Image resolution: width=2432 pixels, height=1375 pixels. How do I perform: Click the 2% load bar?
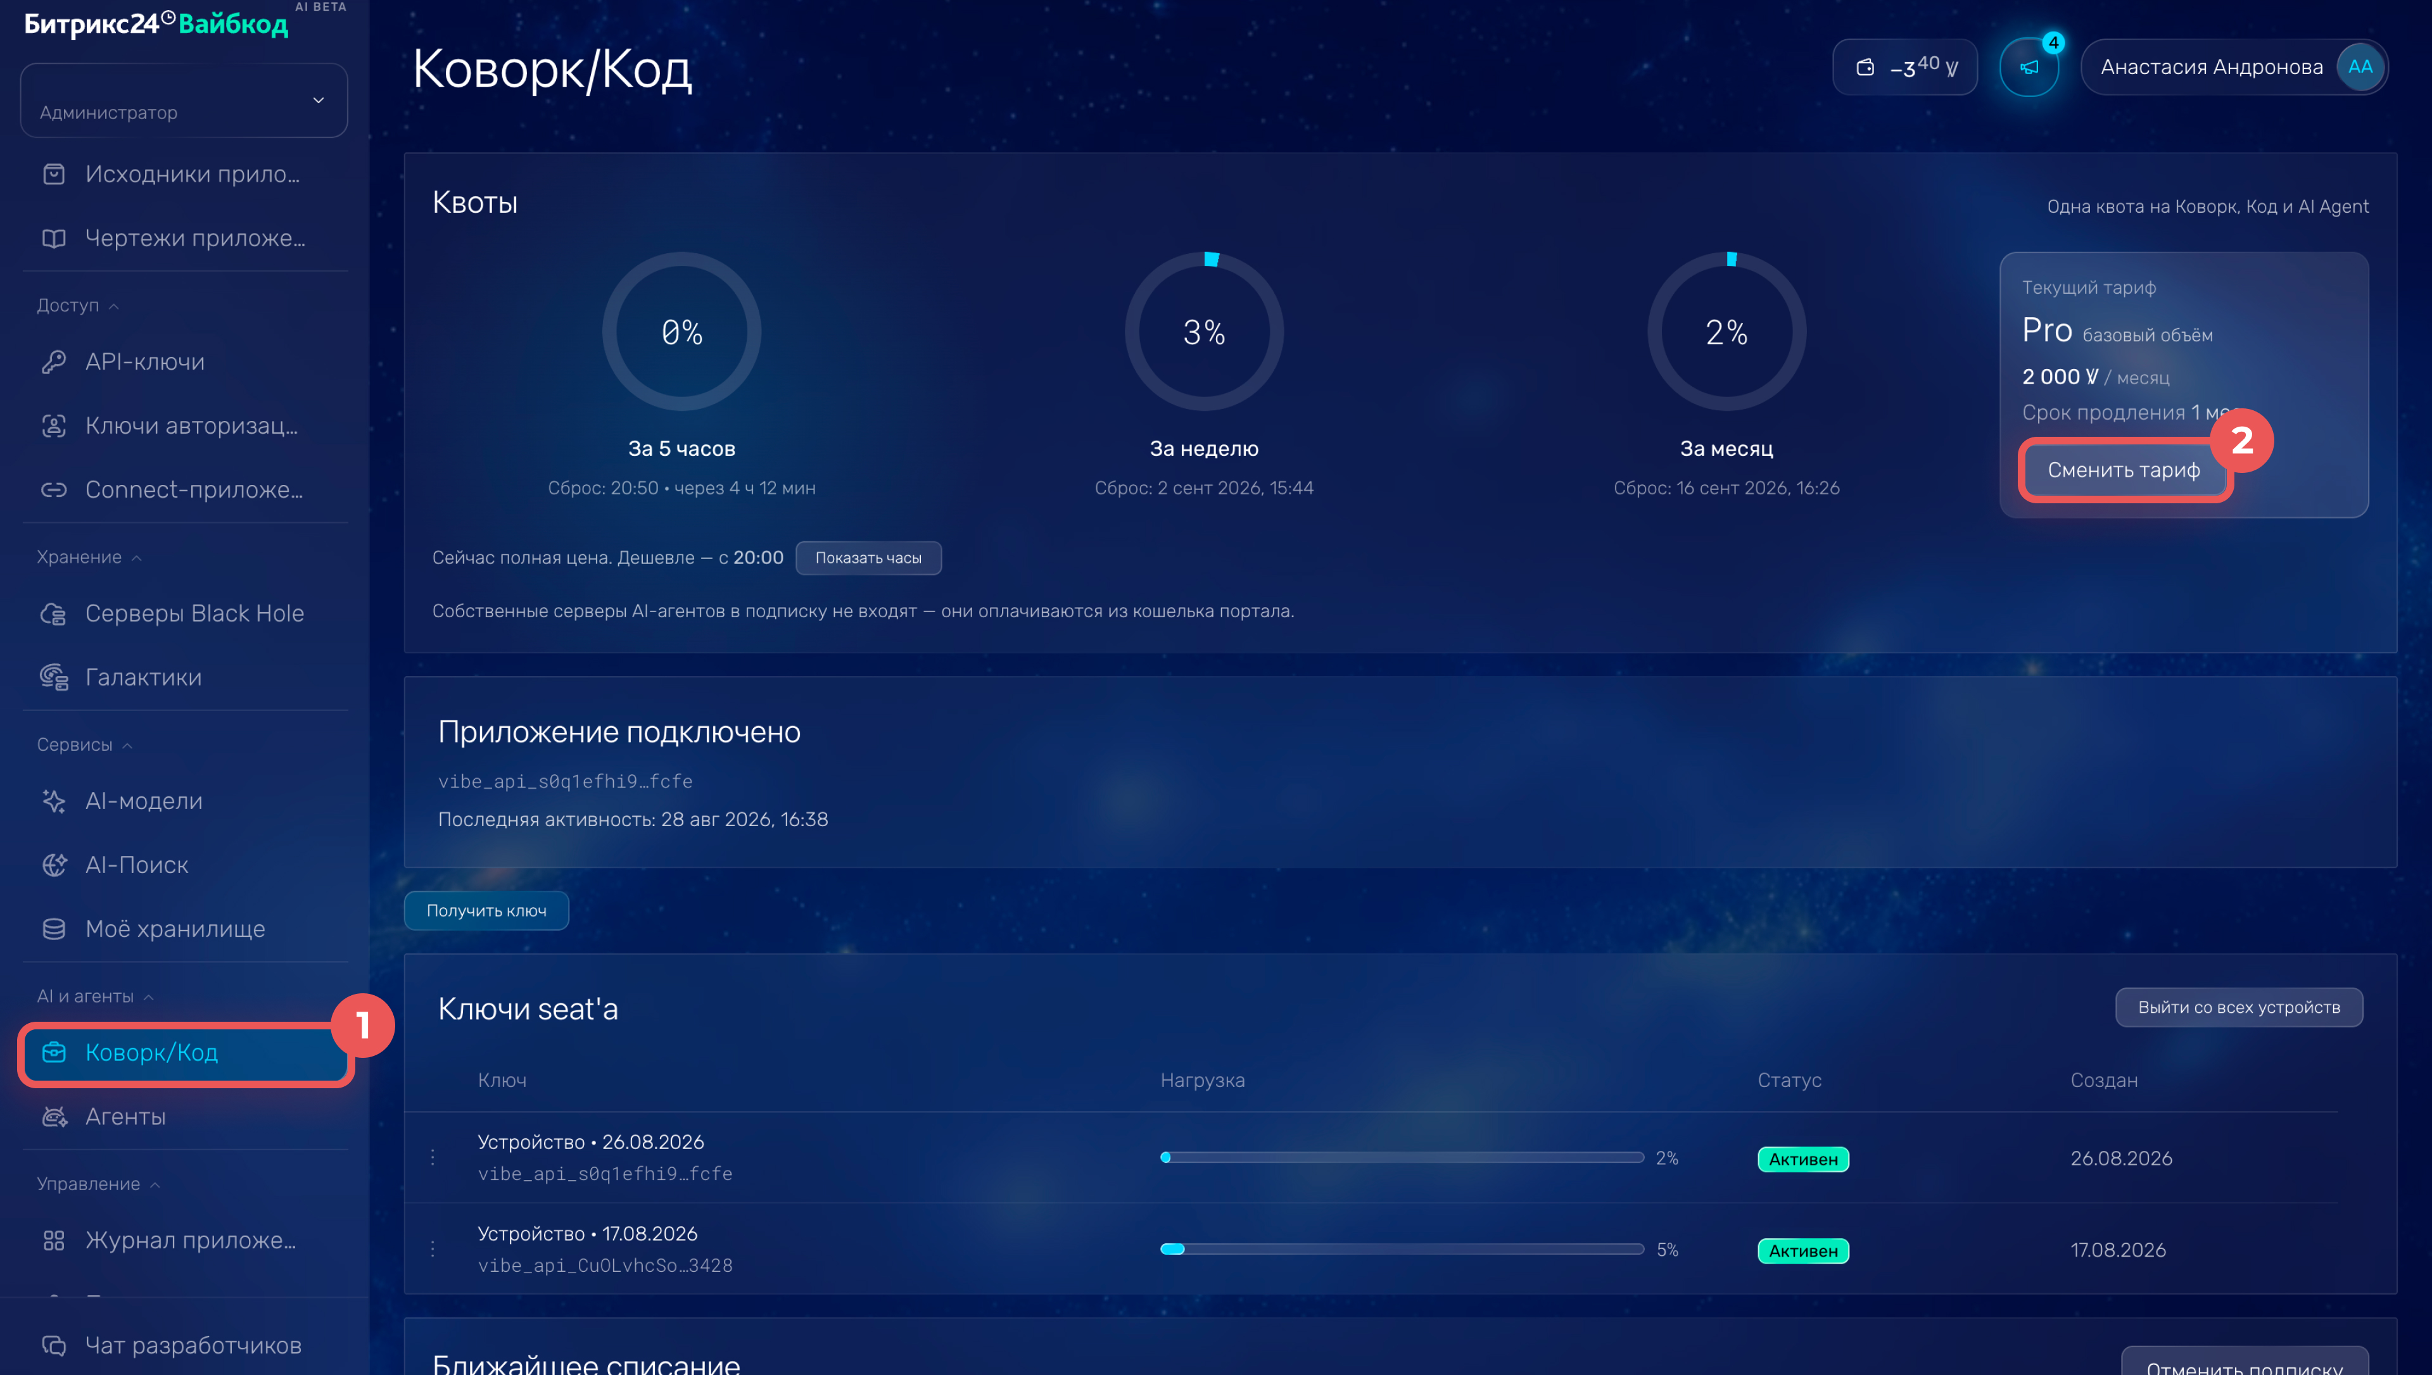coord(1402,1158)
